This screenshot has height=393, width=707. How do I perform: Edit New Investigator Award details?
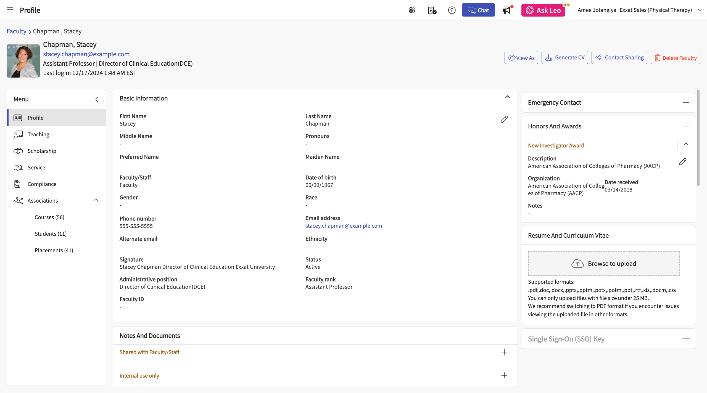point(682,162)
